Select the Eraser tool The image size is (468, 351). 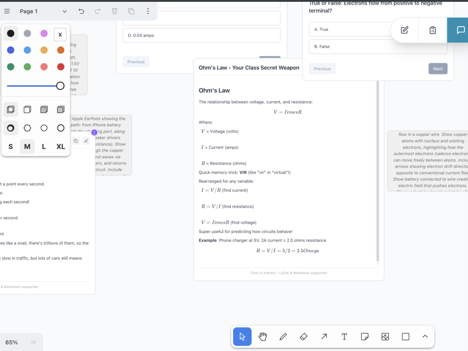(304, 336)
